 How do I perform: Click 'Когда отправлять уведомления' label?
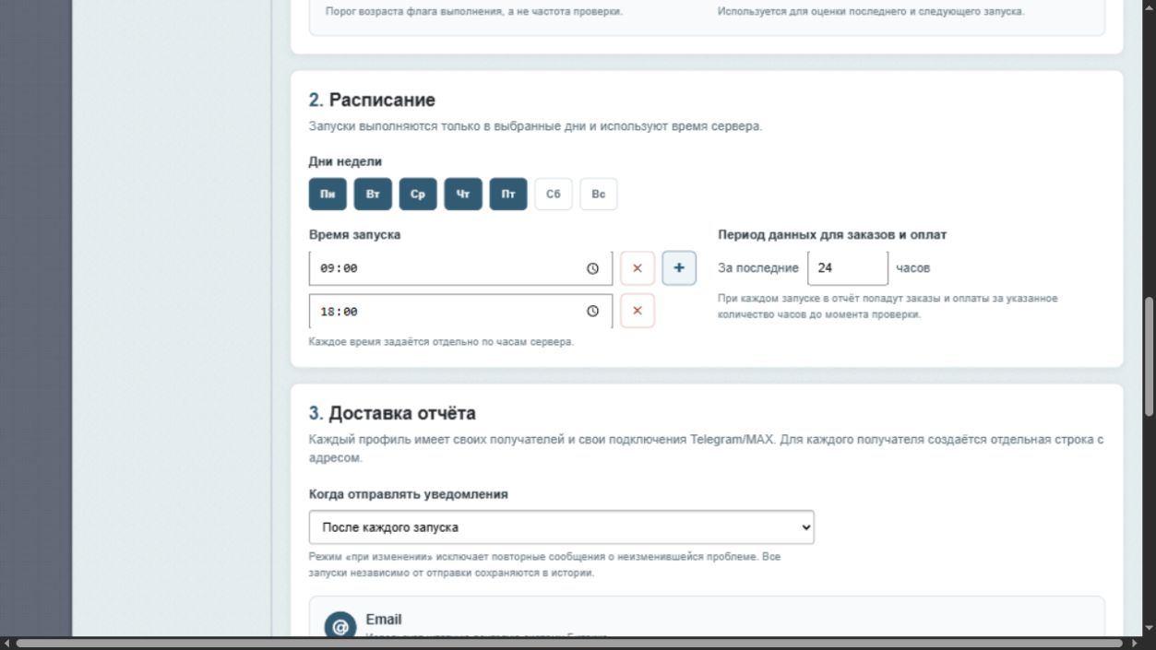click(x=409, y=494)
